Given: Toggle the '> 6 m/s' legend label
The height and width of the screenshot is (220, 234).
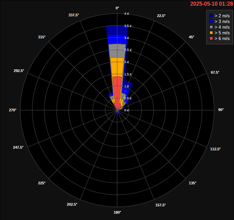Looking at the screenshot, I should [222, 38].
